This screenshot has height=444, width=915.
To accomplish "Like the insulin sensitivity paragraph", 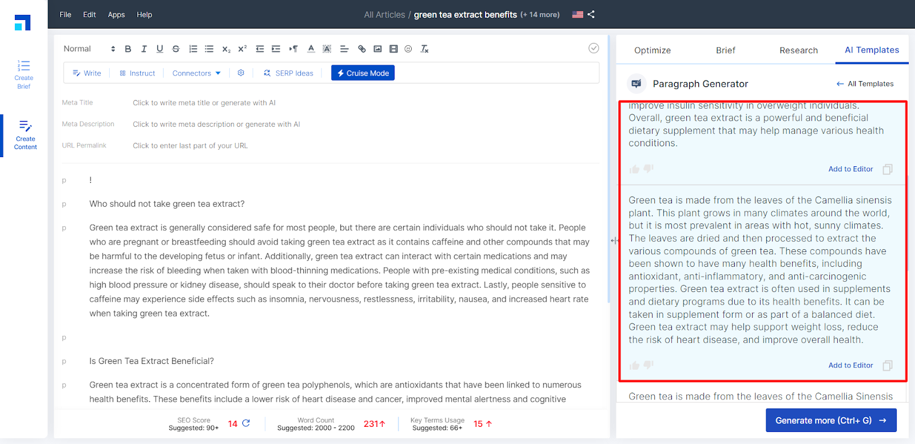I will [x=634, y=169].
